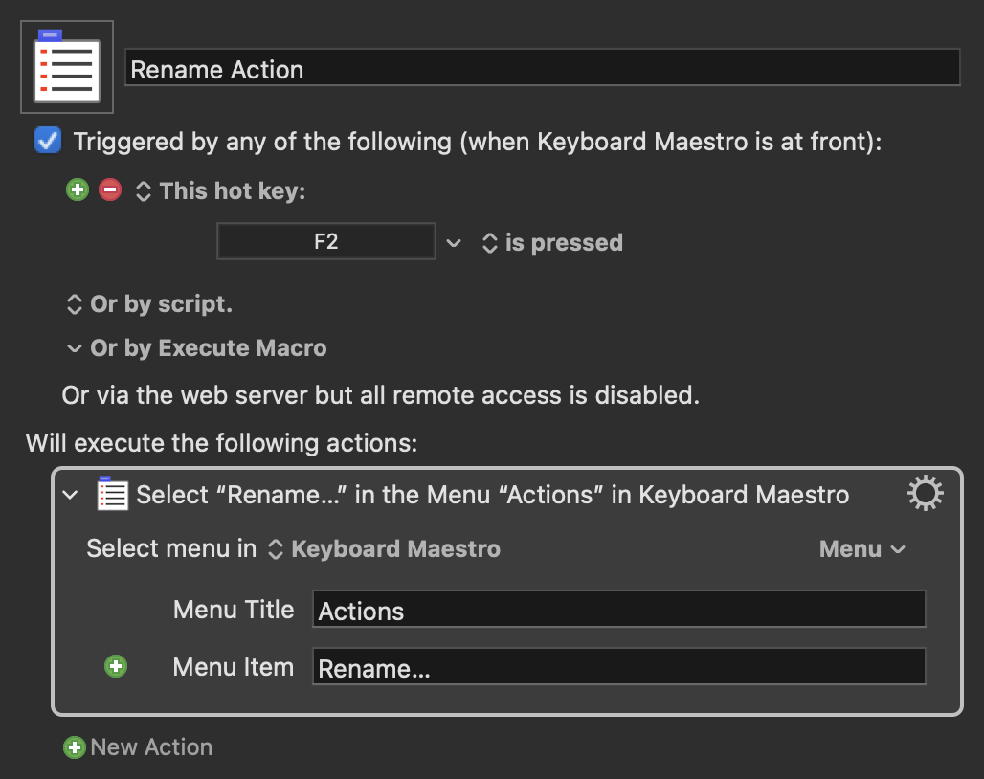
Task: Open the action options gear icon
Action: point(924,493)
